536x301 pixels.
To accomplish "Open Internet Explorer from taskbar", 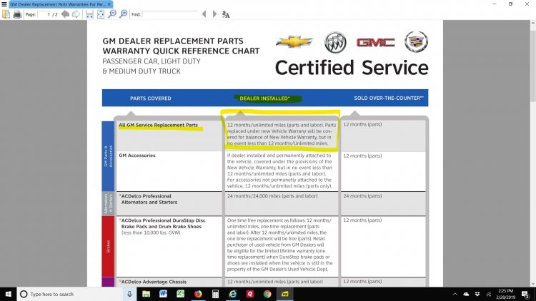I will (x=233, y=294).
